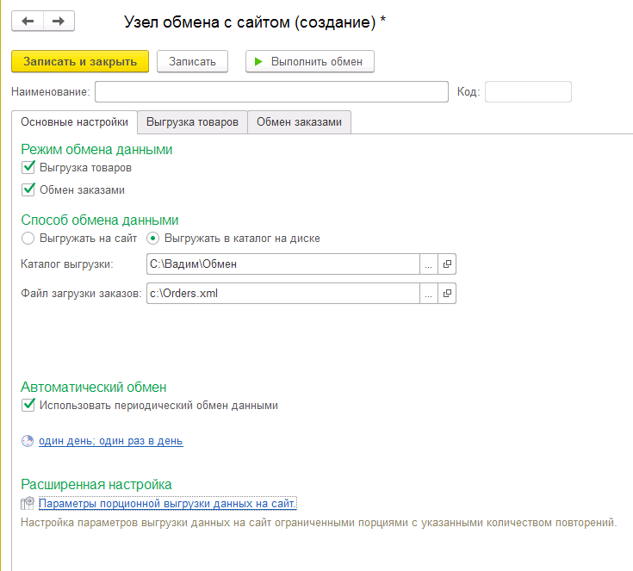Select the Выгружать на сайт radio button
This screenshot has height=571, width=633.
[x=28, y=238]
